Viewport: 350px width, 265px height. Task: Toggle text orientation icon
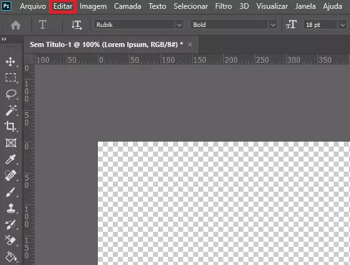[x=77, y=24]
